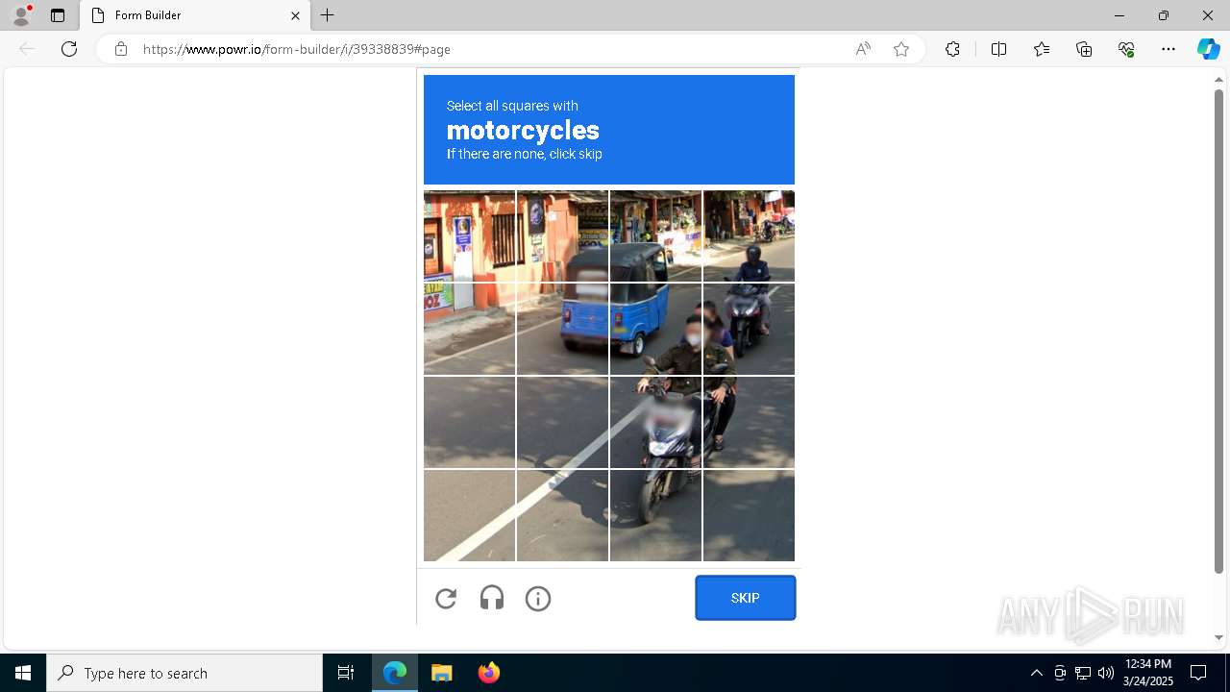Image resolution: width=1230 pixels, height=692 pixels.
Task: Select the tile with the orange building doorway
Action: tap(469, 236)
